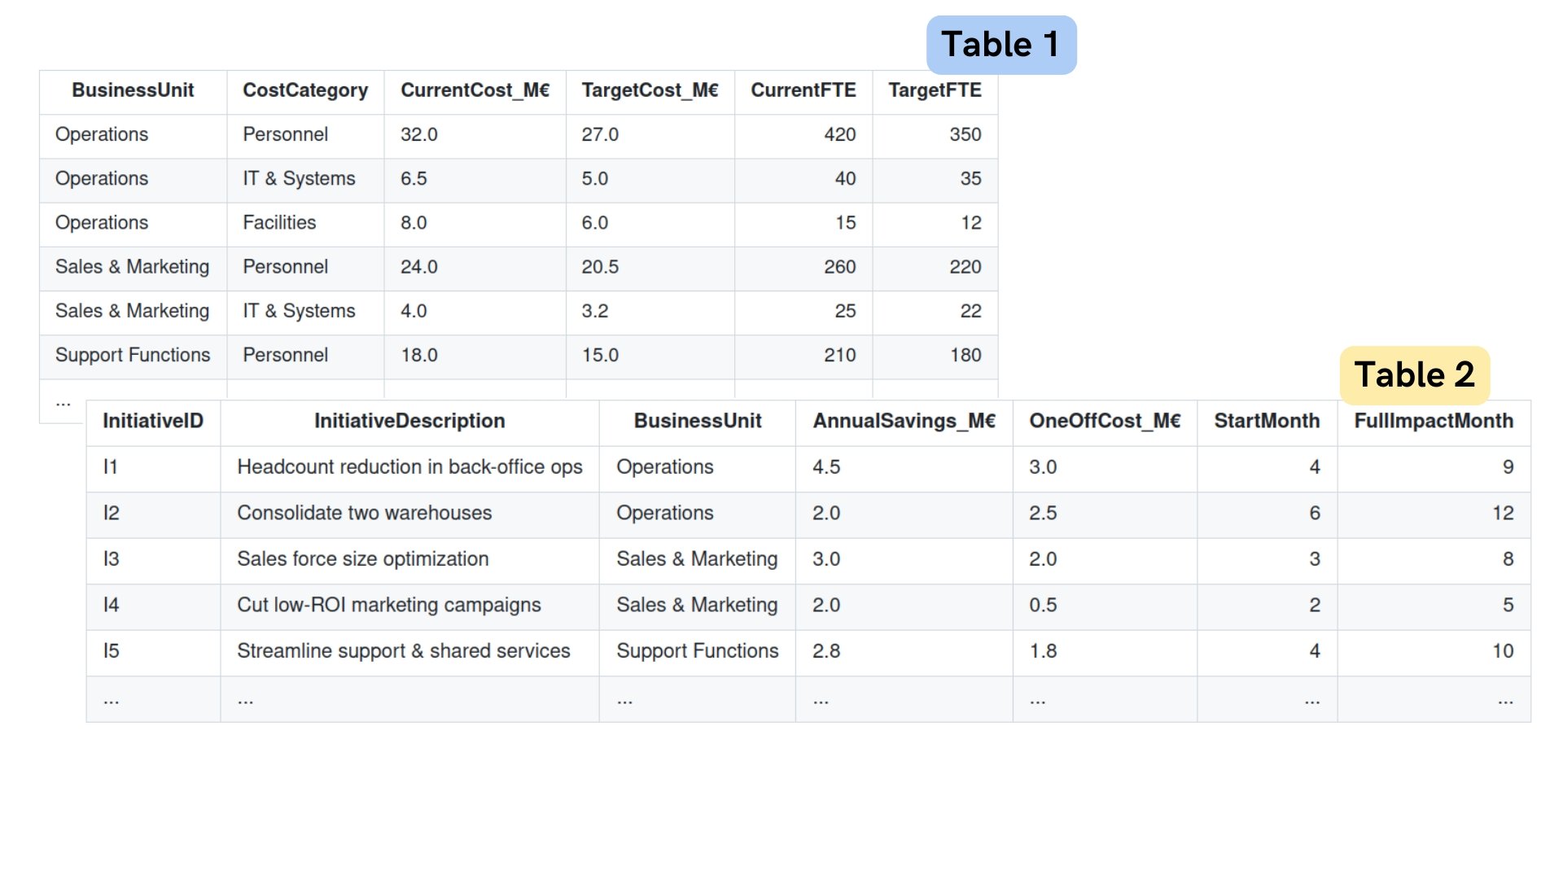Select the CostCategory column header
Screen dimensions: 1563x879
305,90
